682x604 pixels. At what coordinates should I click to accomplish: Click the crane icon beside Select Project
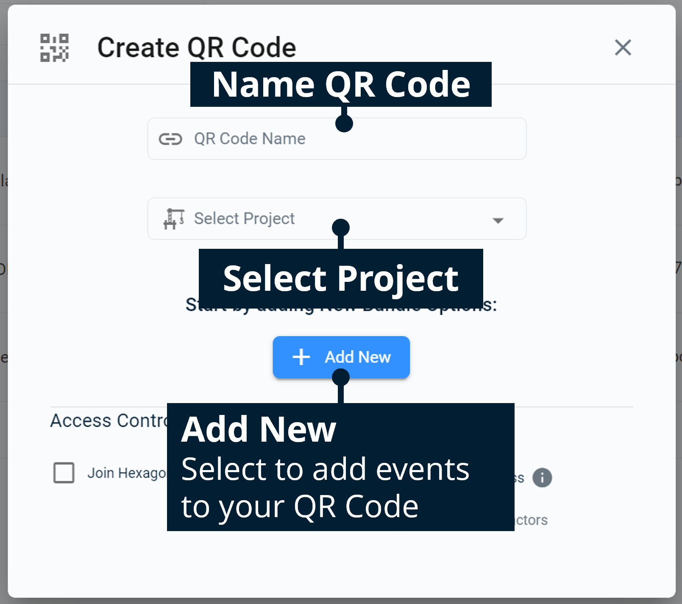(173, 219)
